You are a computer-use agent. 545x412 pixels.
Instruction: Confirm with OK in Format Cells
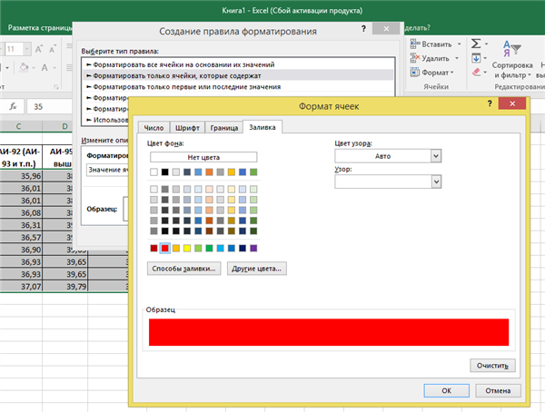coord(447,390)
